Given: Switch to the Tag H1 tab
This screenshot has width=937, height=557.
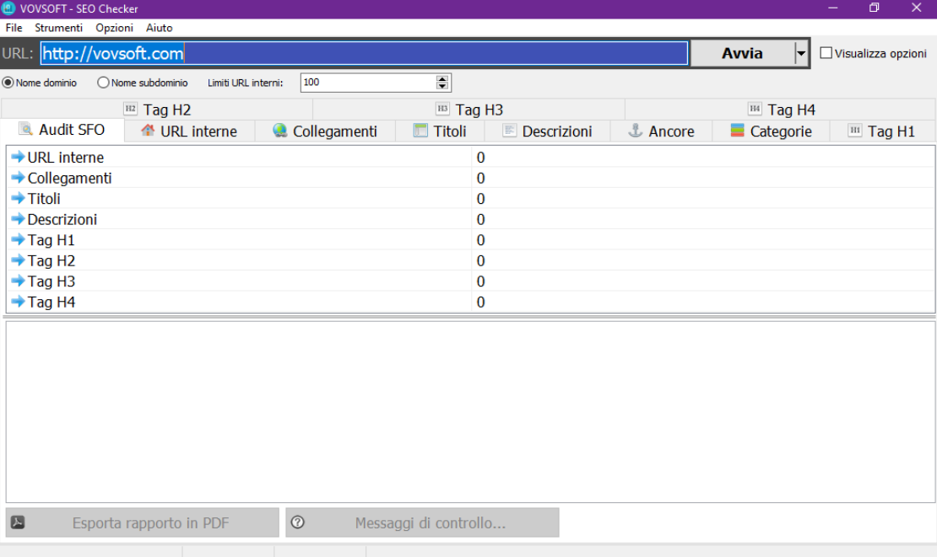Looking at the screenshot, I should coord(882,131).
